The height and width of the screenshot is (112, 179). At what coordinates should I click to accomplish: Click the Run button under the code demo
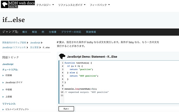point(66,109)
